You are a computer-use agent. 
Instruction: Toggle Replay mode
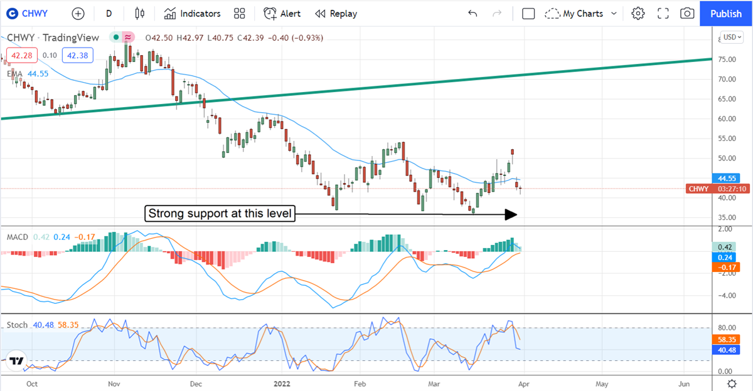coord(336,13)
